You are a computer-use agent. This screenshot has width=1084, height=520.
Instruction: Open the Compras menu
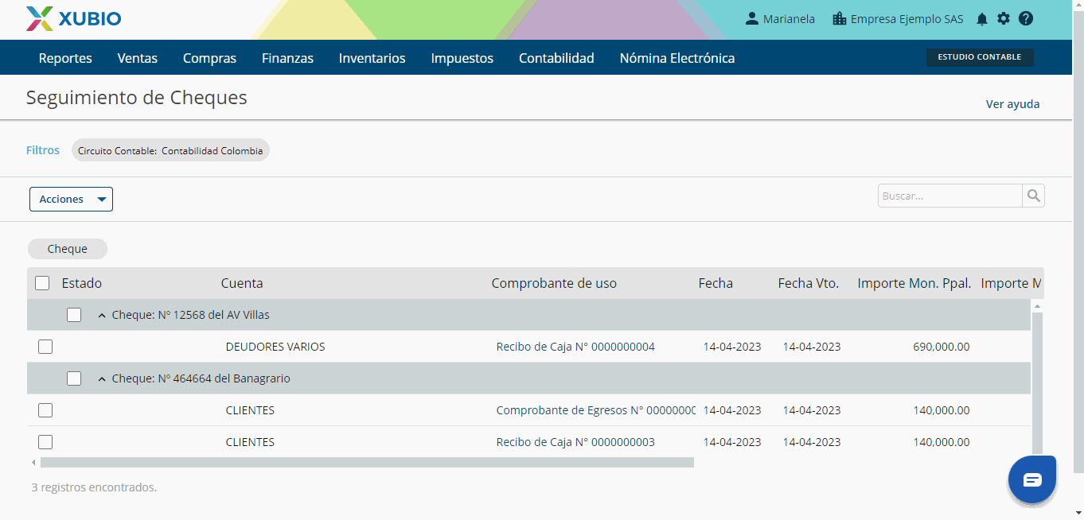[x=209, y=58]
